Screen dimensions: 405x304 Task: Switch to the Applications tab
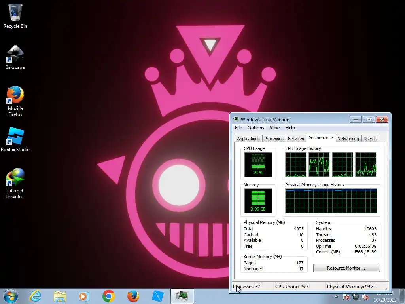(248, 139)
